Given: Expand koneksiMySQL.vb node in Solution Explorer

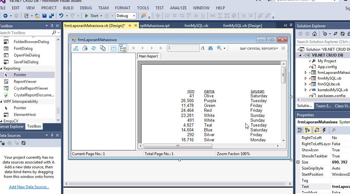Looking at the screenshot, I should coord(306,90).
